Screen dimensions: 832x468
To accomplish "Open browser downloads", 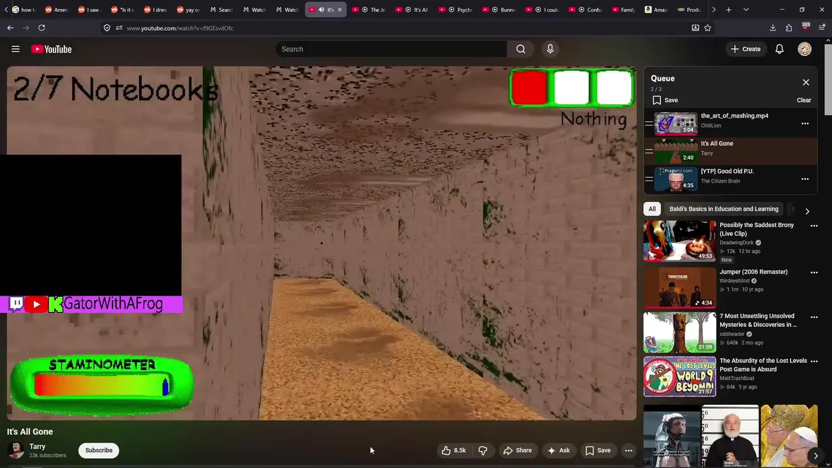I will [773, 28].
